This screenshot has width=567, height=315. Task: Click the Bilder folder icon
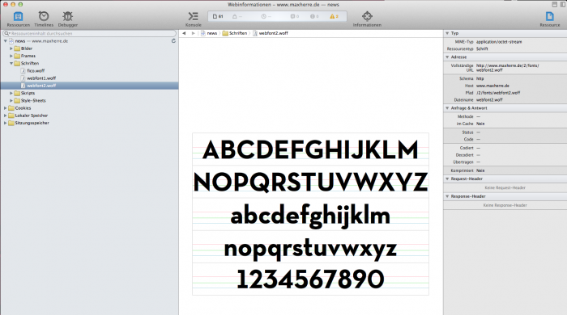pos(17,48)
